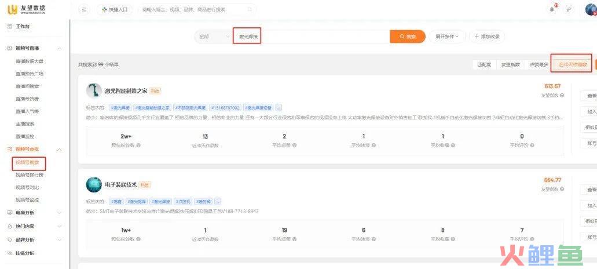Click the #15168787002 tag
Image resolution: width=597 pixels, height=269 pixels.
(225, 107)
